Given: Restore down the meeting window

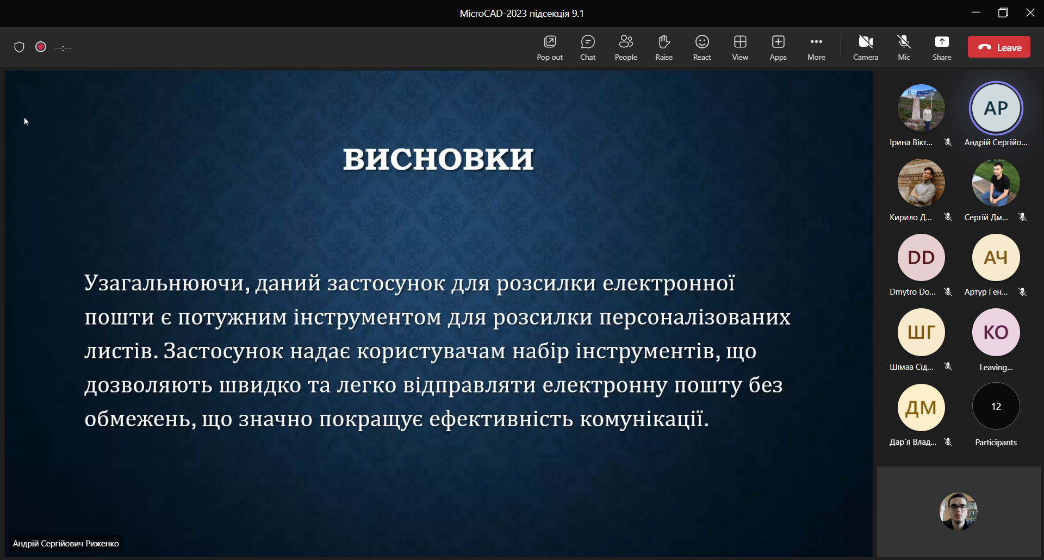Looking at the screenshot, I should pyautogui.click(x=1003, y=13).
